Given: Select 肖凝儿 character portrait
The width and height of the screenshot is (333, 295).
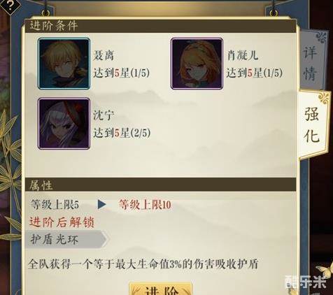Looking at the screenshot, I should (x=197, y=64).
